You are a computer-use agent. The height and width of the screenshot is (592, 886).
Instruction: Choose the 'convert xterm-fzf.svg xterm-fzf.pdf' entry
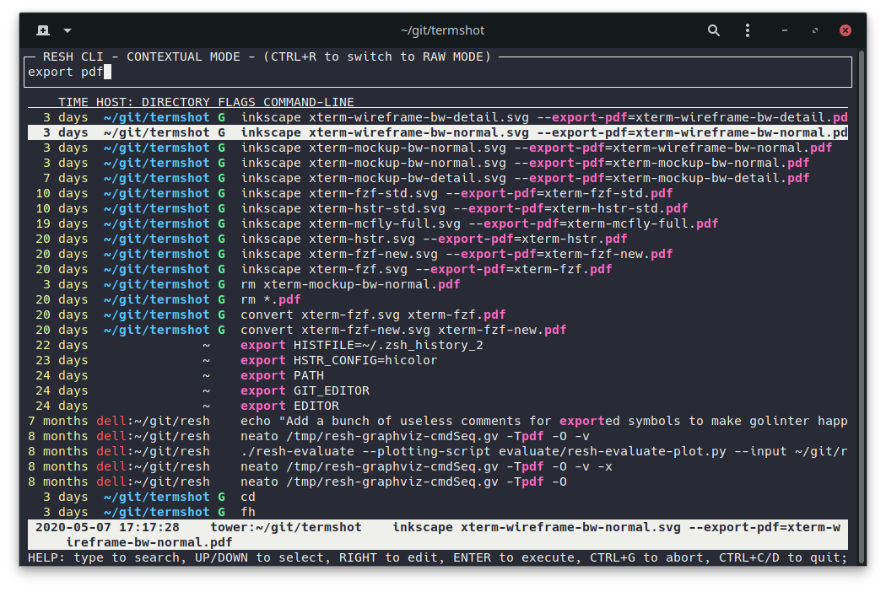point(373,315)
